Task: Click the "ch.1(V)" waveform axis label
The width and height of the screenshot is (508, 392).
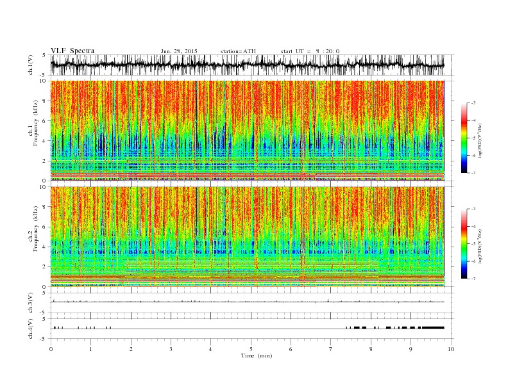Action: [x=31, y=65]
